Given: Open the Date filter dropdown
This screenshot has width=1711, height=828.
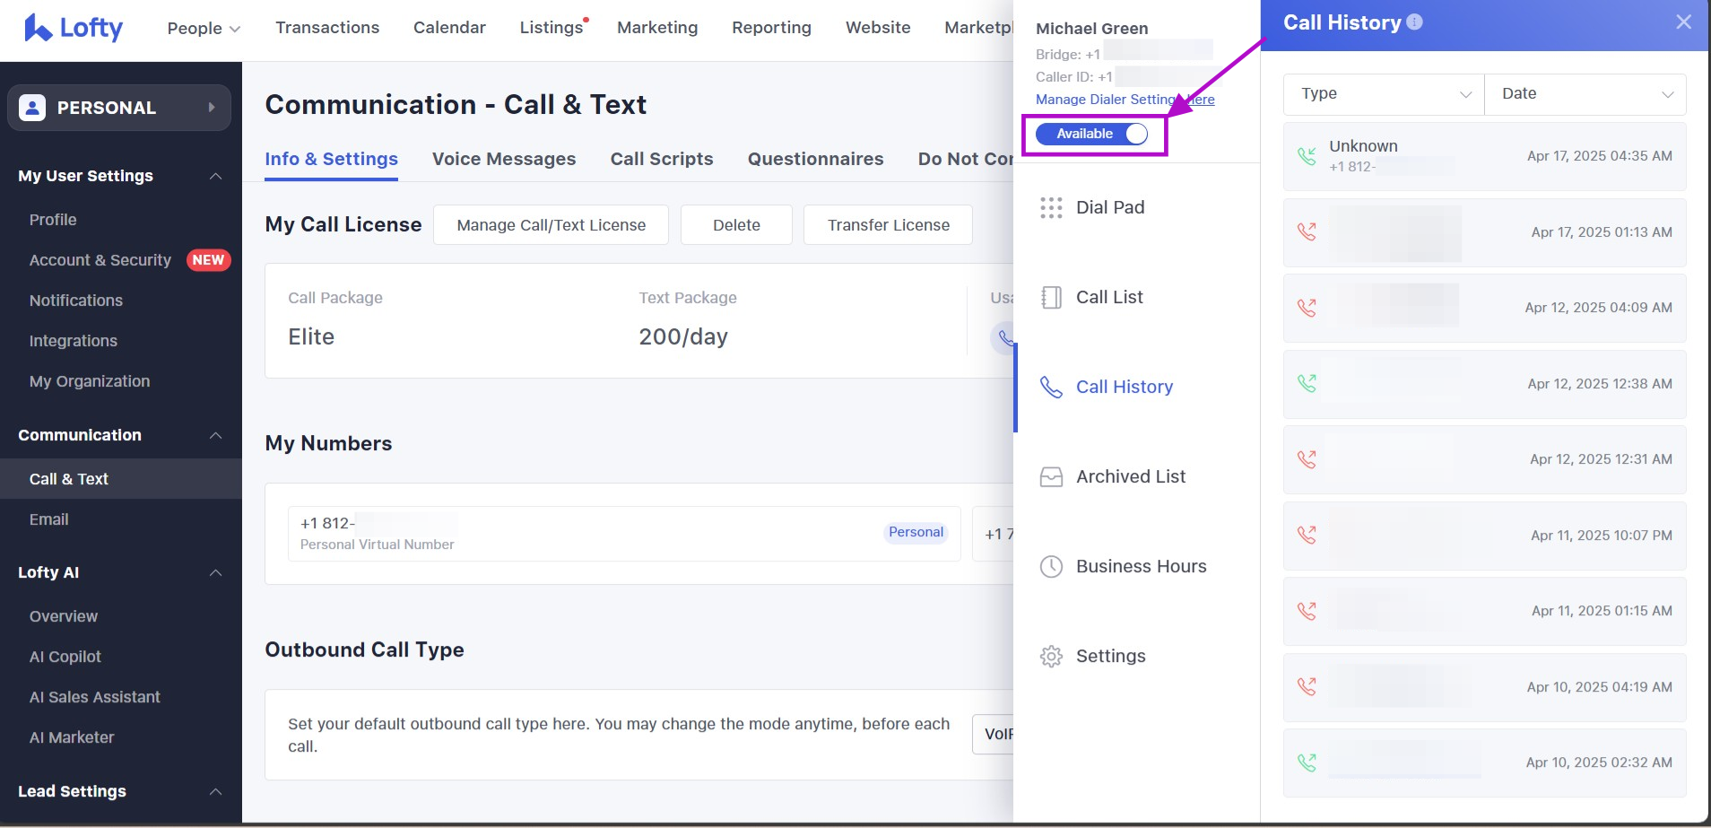Looking at the screenshot, I should click(x=1585, y=94).
